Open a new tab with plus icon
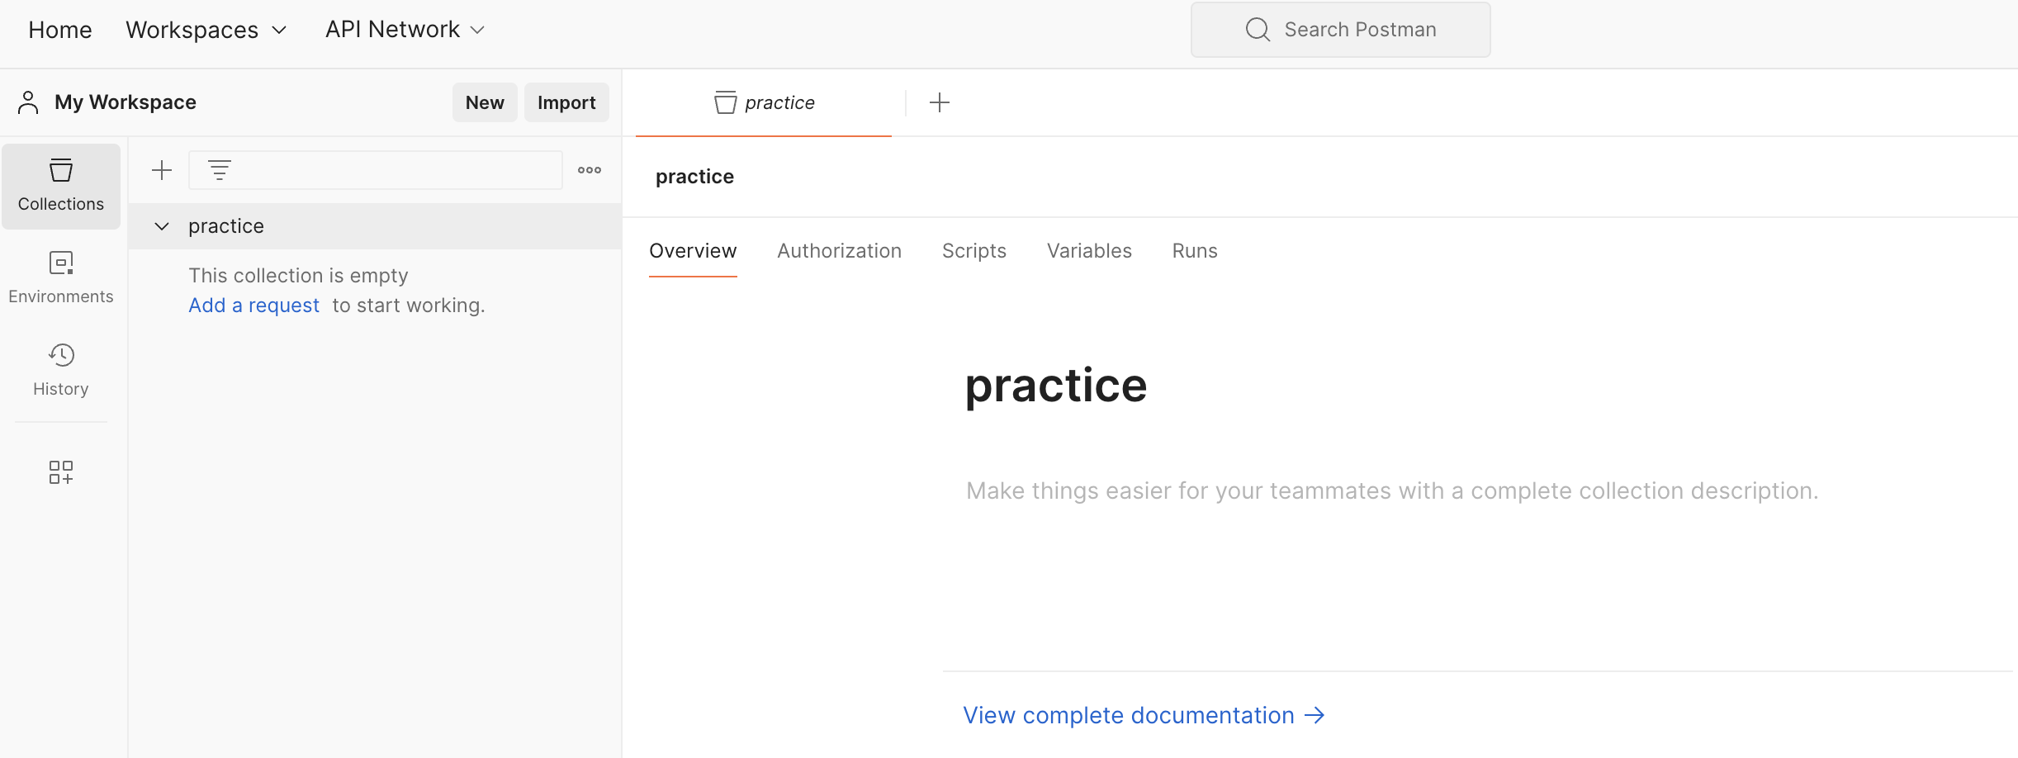Viewport: 2018px width, 758px height. pyautogui.click(x=940, y=102)
